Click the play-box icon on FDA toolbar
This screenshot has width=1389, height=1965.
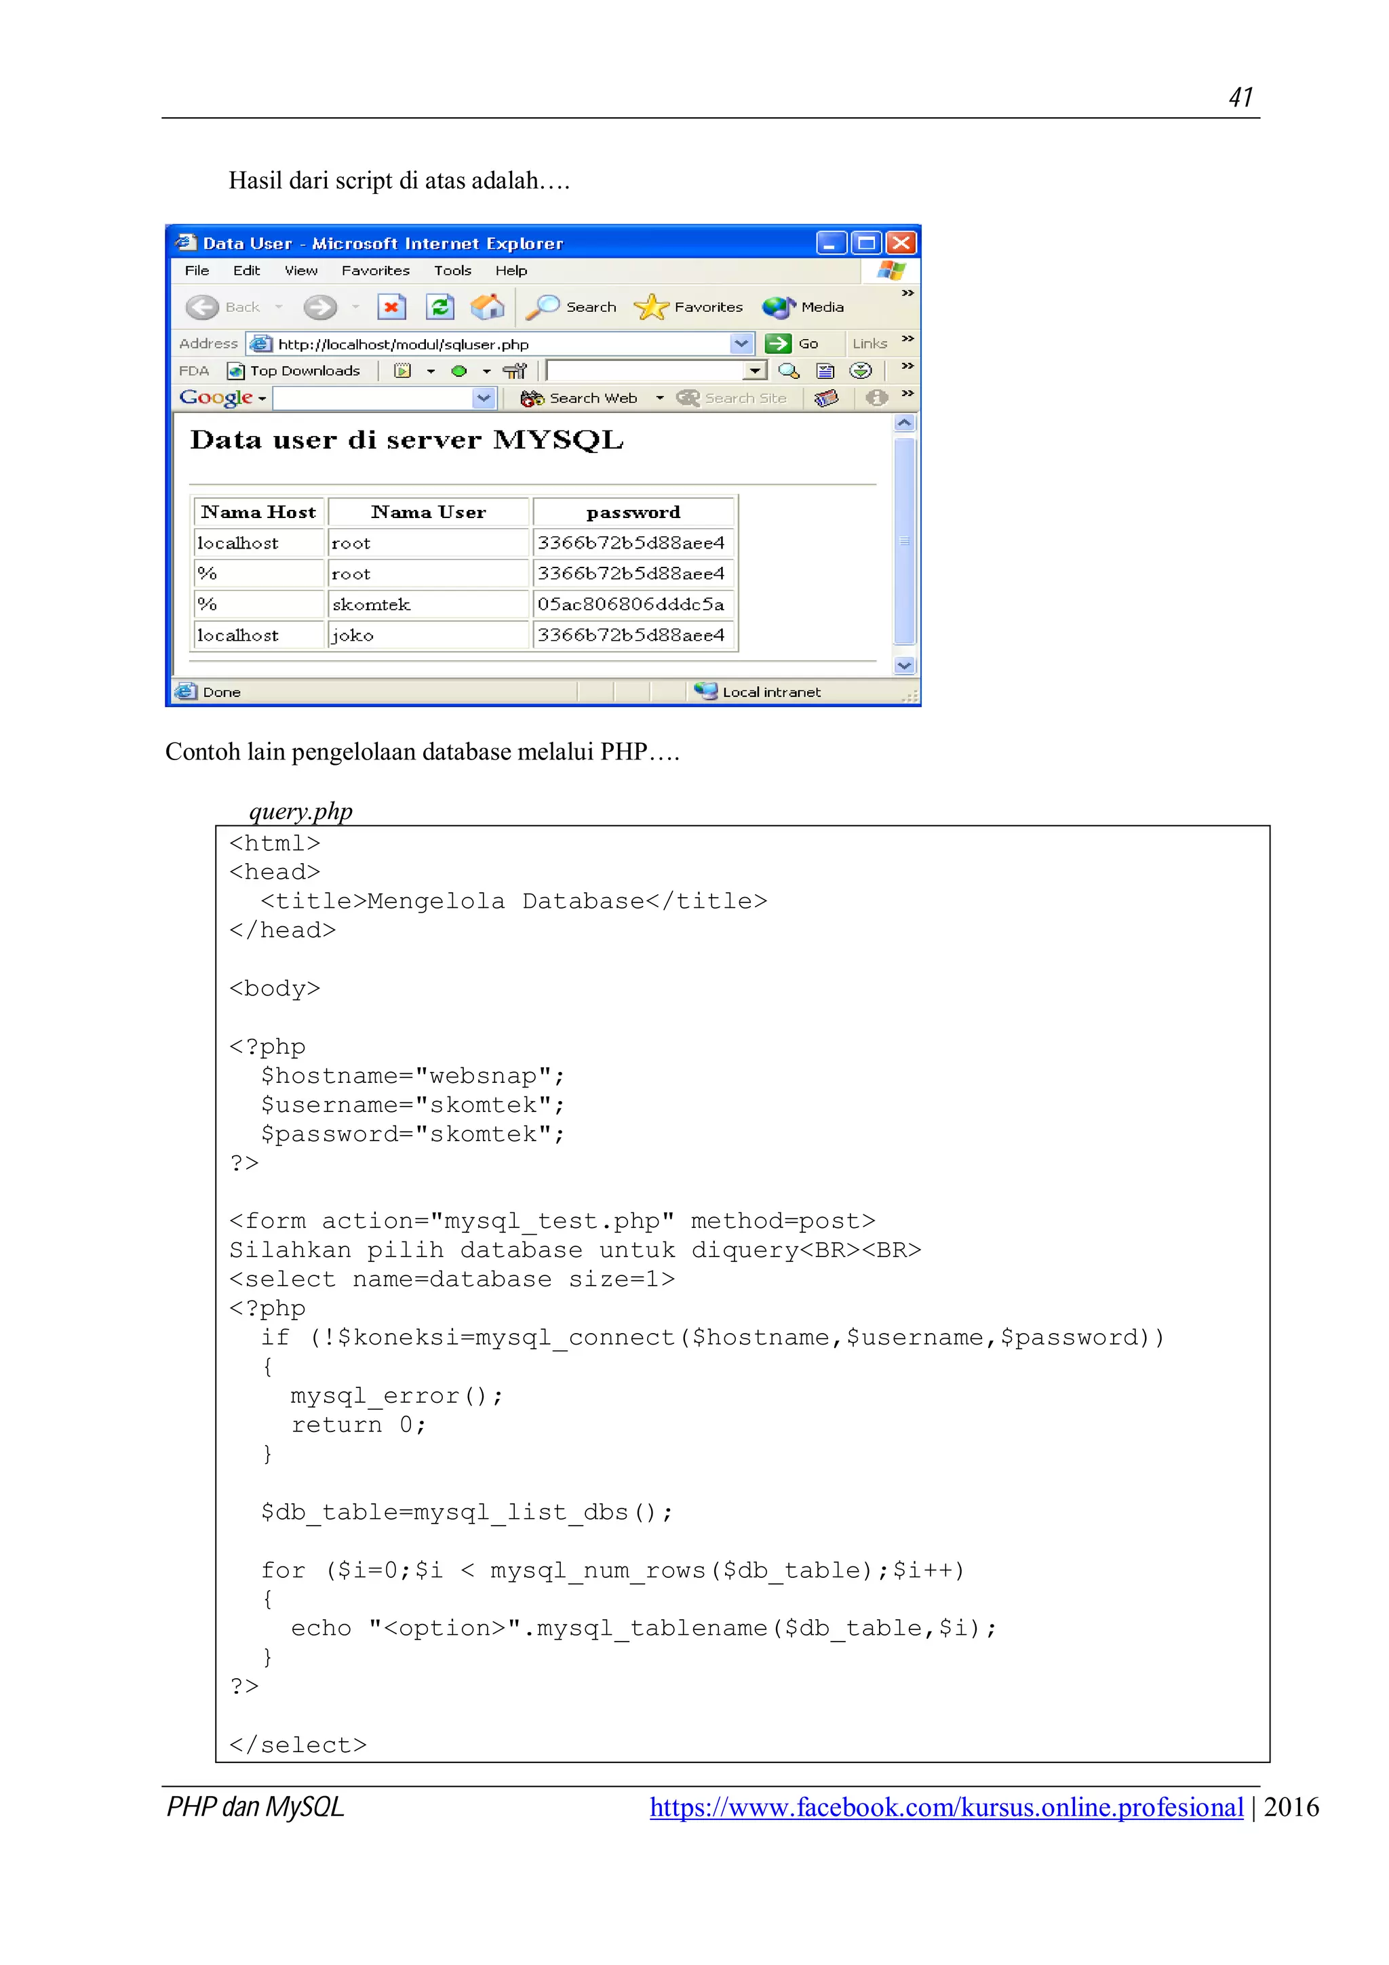402,372
